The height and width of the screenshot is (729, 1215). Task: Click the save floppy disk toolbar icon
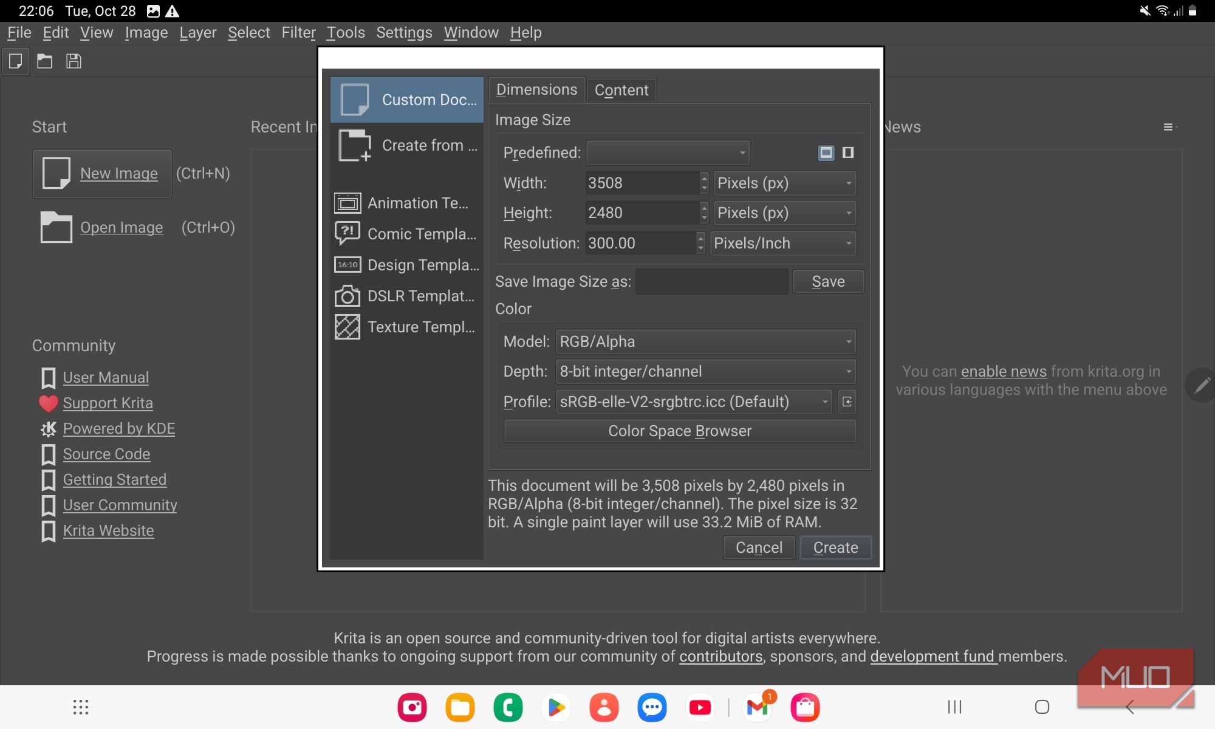(x=74, y=61)
